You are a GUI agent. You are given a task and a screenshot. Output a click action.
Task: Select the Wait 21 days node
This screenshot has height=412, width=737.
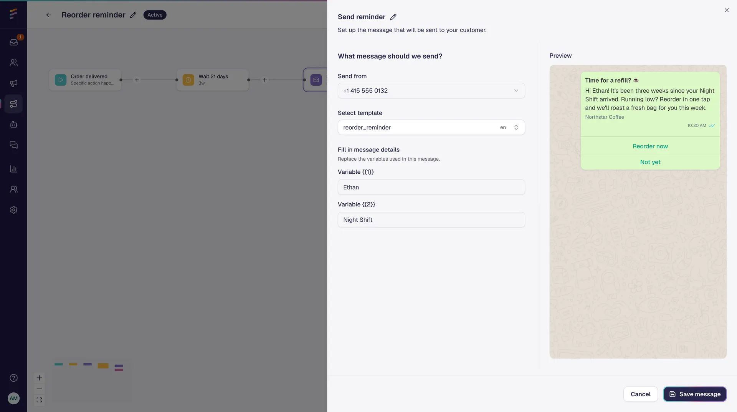coord(213,80)
